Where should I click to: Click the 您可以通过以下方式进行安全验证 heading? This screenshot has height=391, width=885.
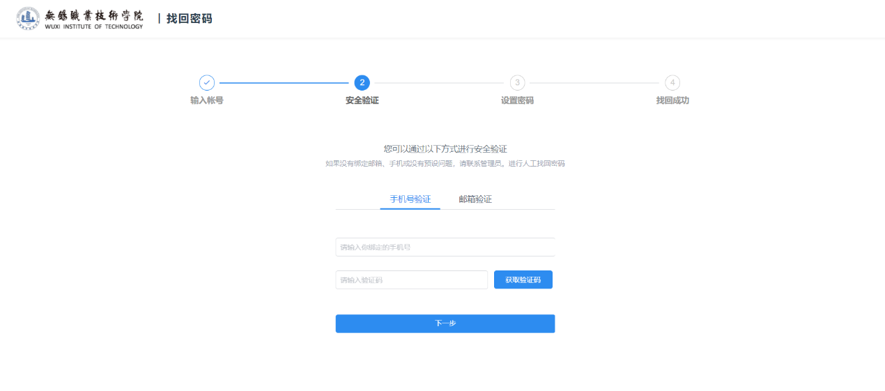pyautogui.click(x=445, y=149)
